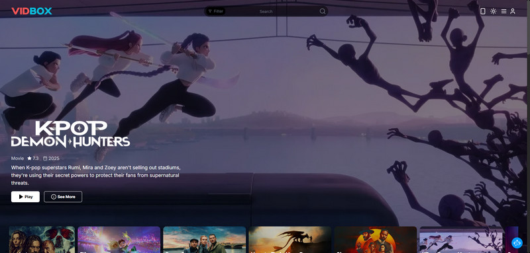Open the skull poster thumbnail
530x253 pixels.
point(42,240)
